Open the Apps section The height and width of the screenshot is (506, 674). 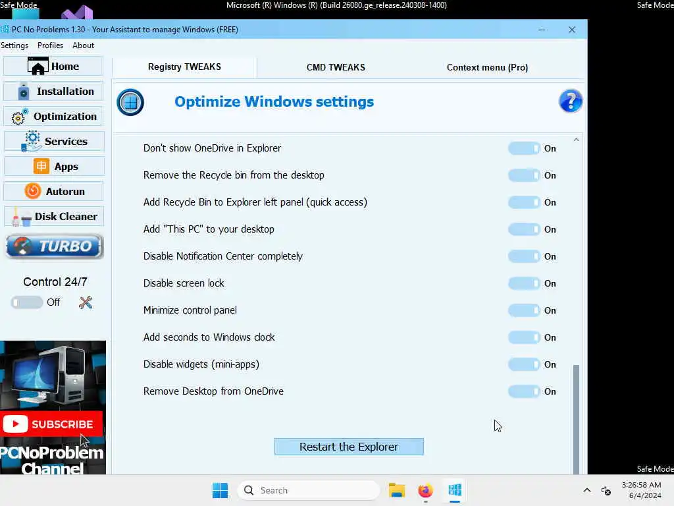point(53,166)
